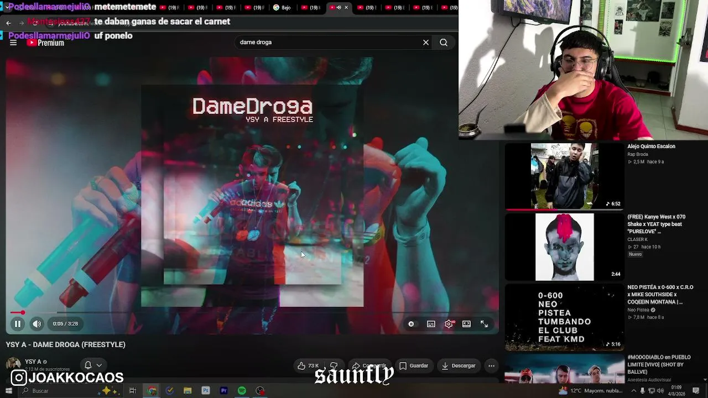The image size is (708, 398).
Task: Enter fullscreen on the video
Action: pos(484,324)
